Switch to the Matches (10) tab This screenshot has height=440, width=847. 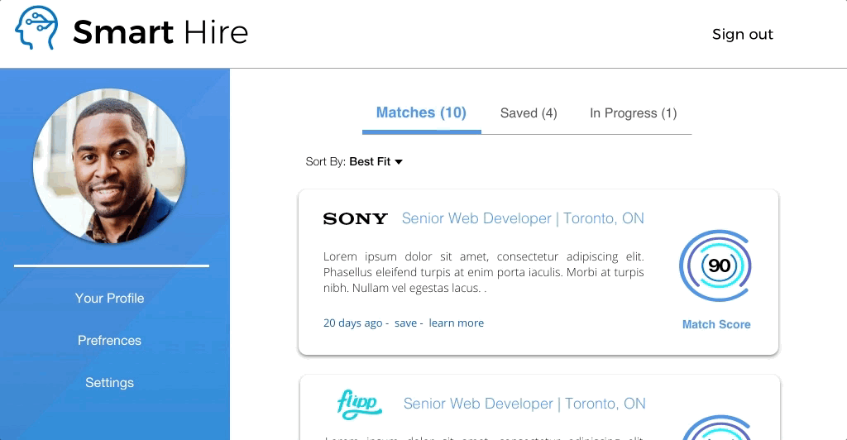(421, 113)
